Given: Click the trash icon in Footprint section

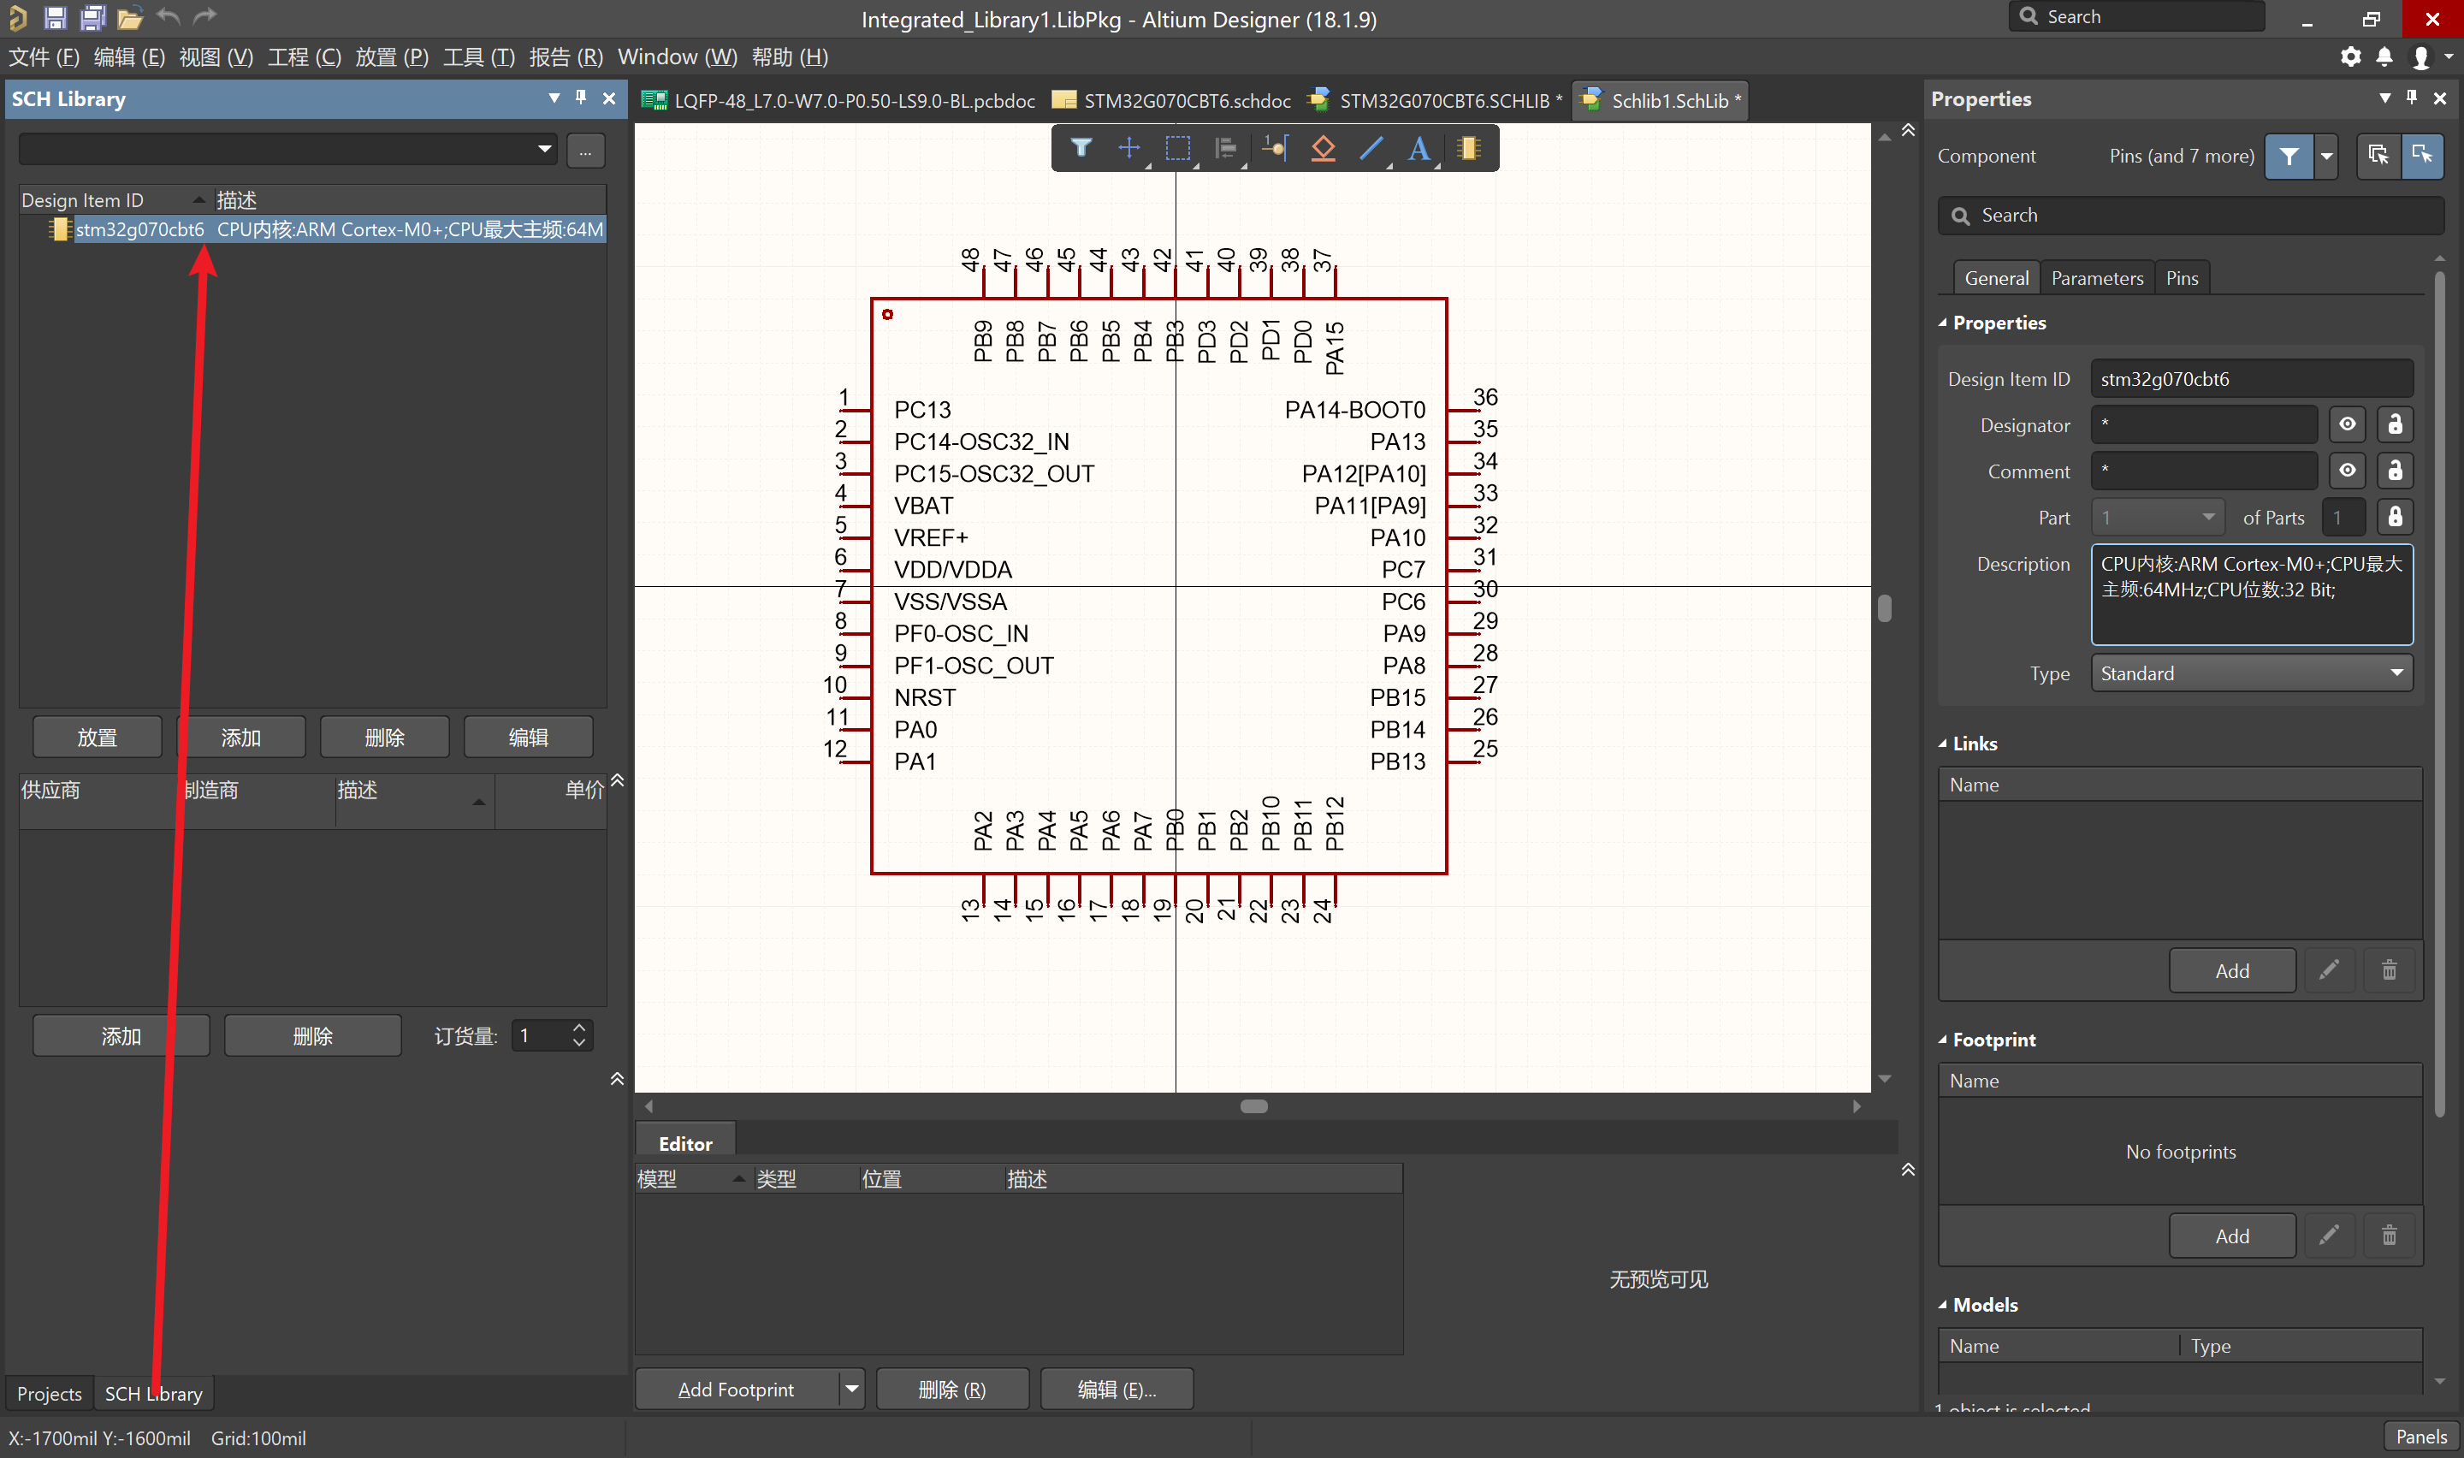Looking at the screenshot, I should point(2390,1235).
